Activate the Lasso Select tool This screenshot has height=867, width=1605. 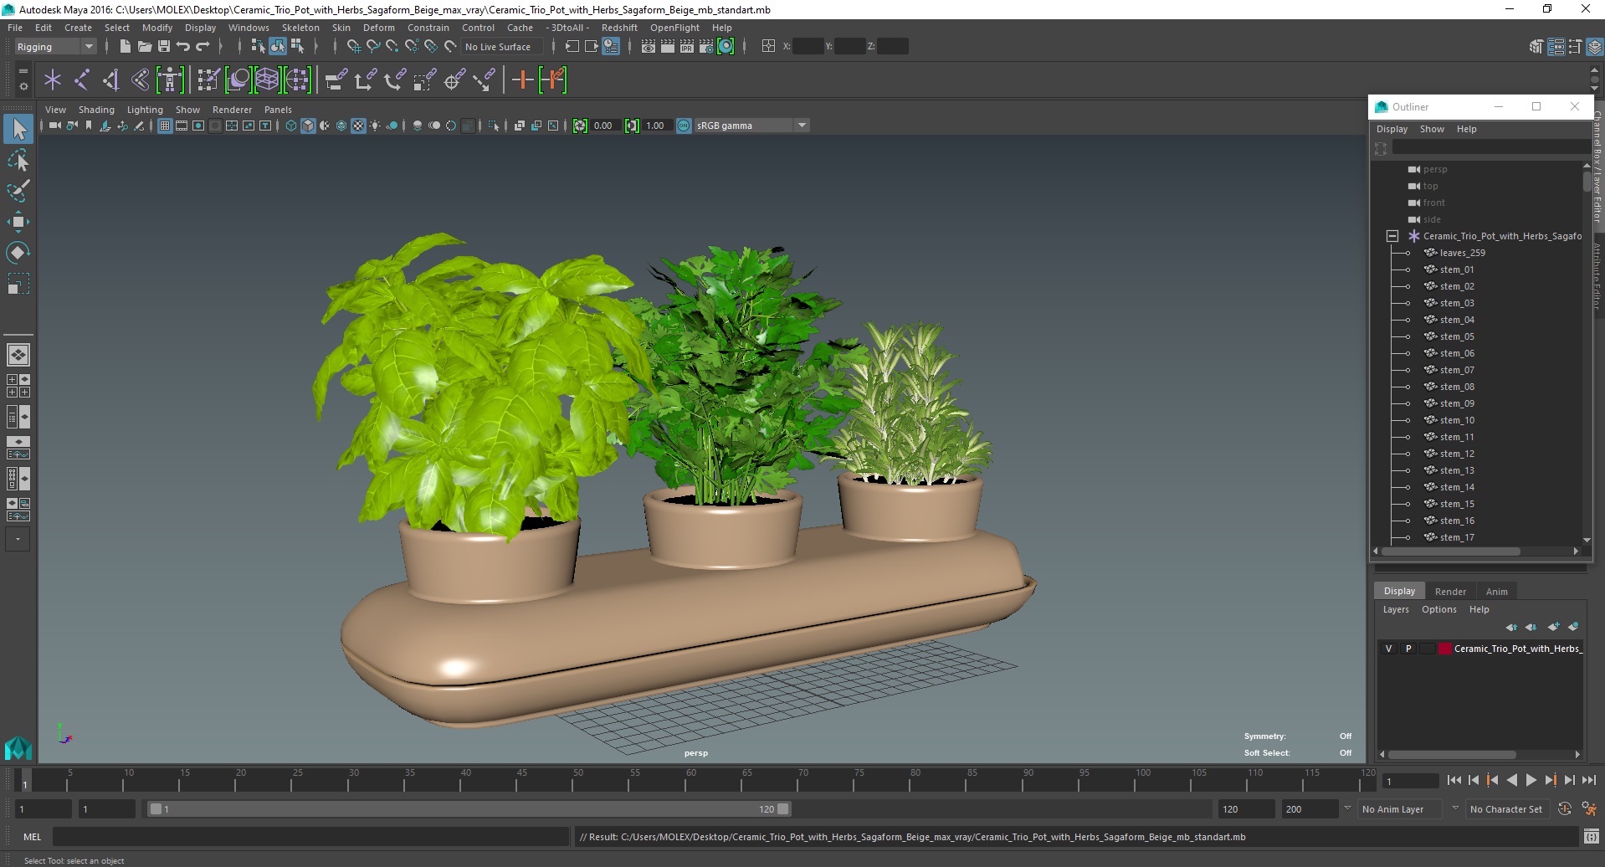point(18,160)
